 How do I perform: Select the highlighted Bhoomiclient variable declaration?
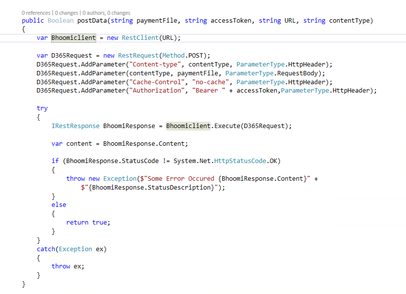73,37
